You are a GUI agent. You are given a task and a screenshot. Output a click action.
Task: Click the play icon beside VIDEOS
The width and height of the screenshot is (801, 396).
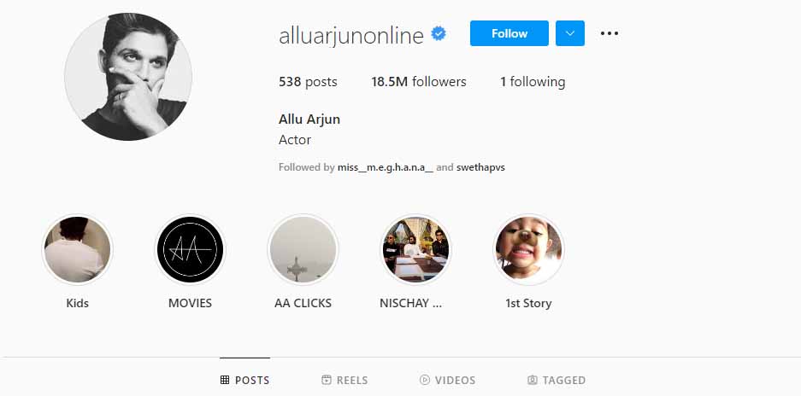[x=424, y=380]
